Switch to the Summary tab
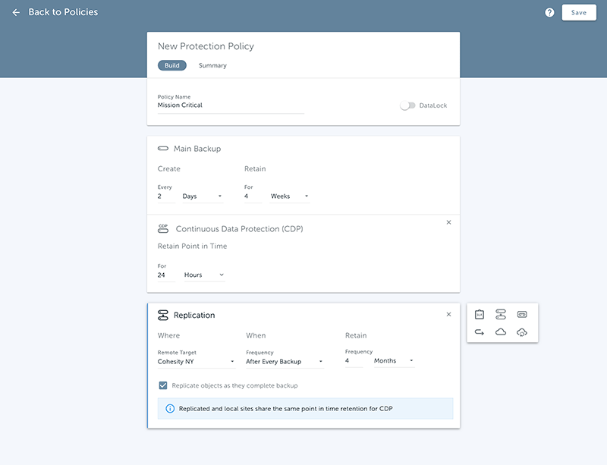Image resolution: width=607 pixels, height=465 pixels. click(x=212, y=66)
